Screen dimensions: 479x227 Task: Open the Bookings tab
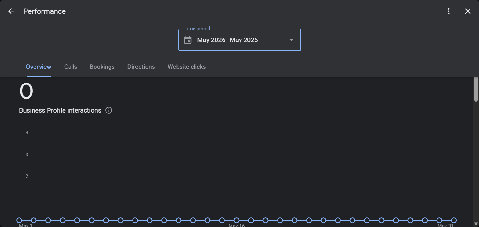[102, 67]
